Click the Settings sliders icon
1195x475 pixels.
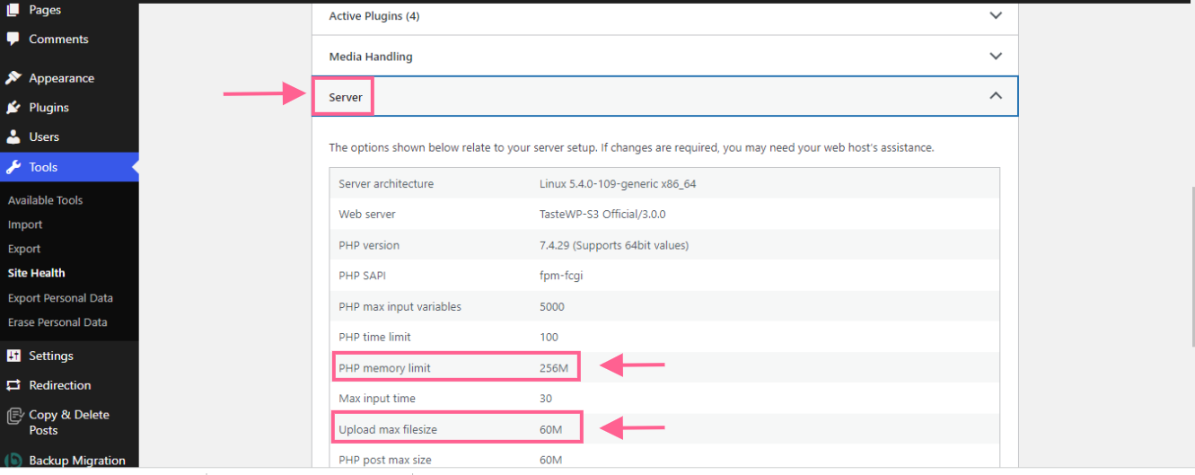pos(13,356)
